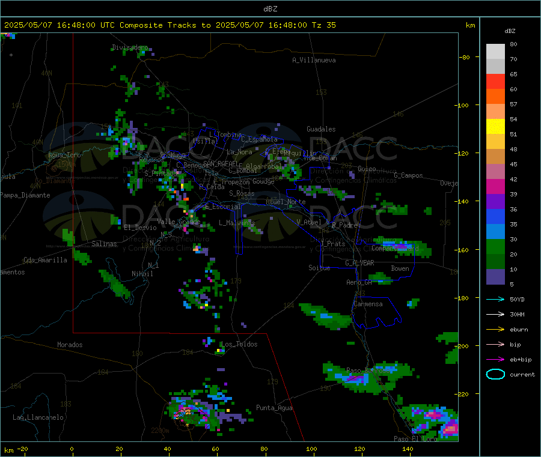Click the Aero_GA map label
This screenshot has width=541, height=457.
click(x=359, y=282)
